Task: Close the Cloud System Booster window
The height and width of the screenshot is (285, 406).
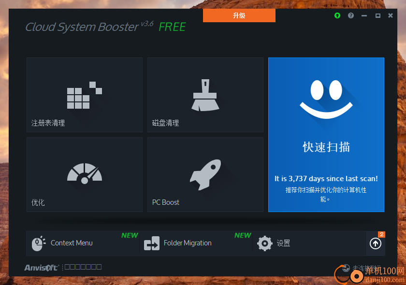Action: pyautogui.click(x=391, y=15)
